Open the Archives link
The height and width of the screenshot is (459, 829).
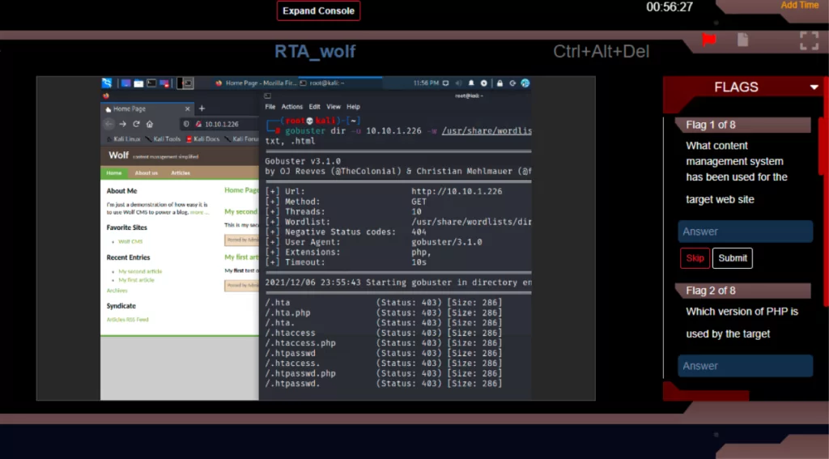pos(117,291)
